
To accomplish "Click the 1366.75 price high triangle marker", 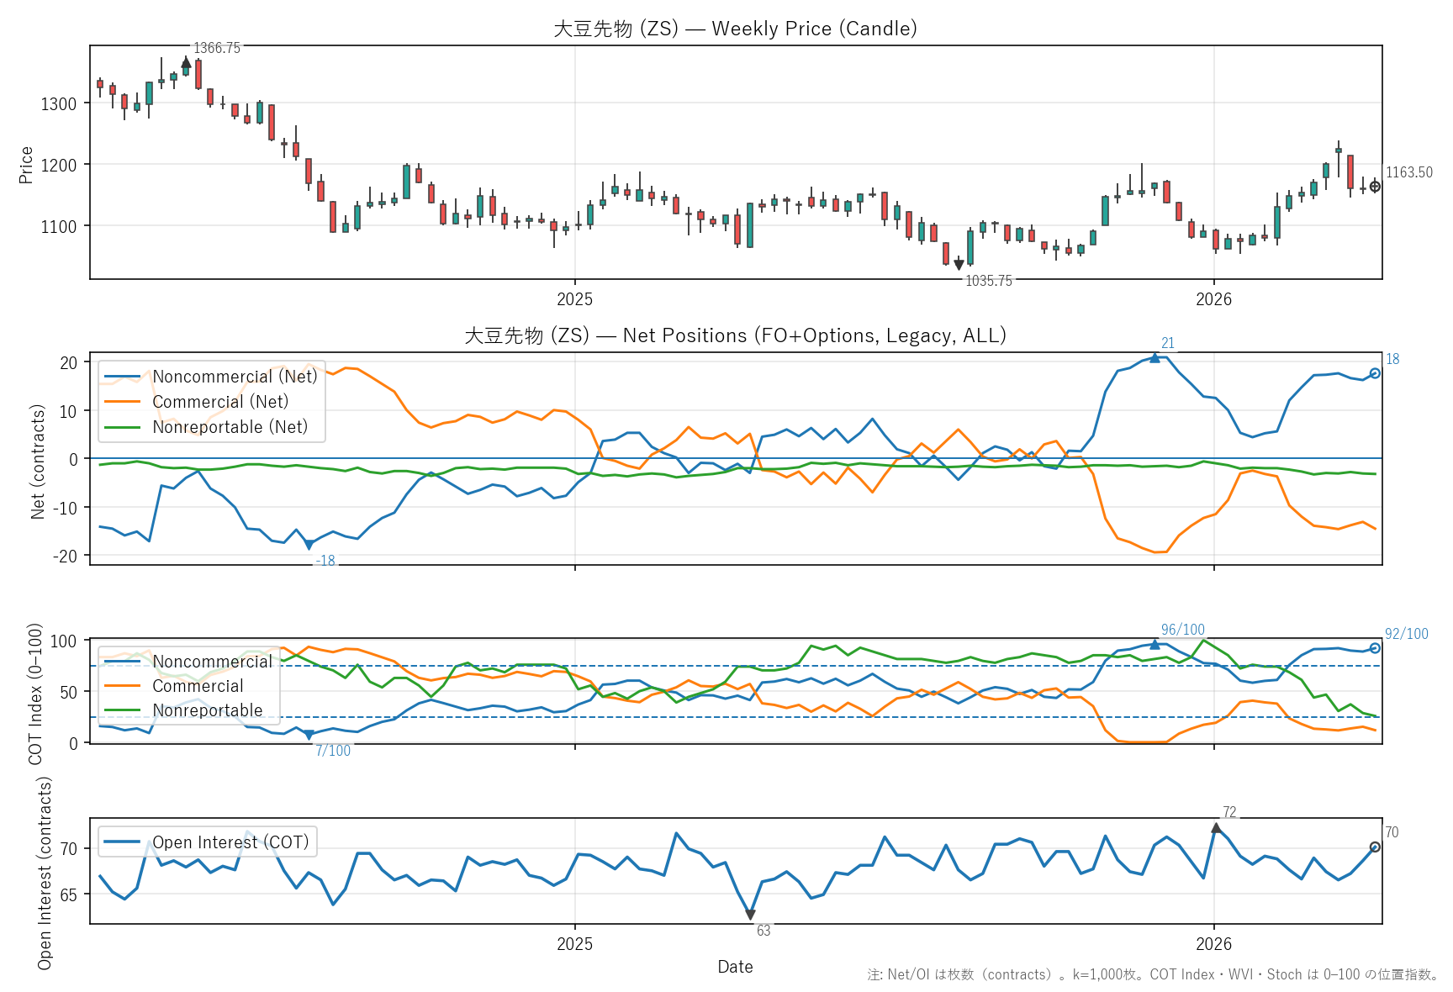I will [x=186, y=63].
